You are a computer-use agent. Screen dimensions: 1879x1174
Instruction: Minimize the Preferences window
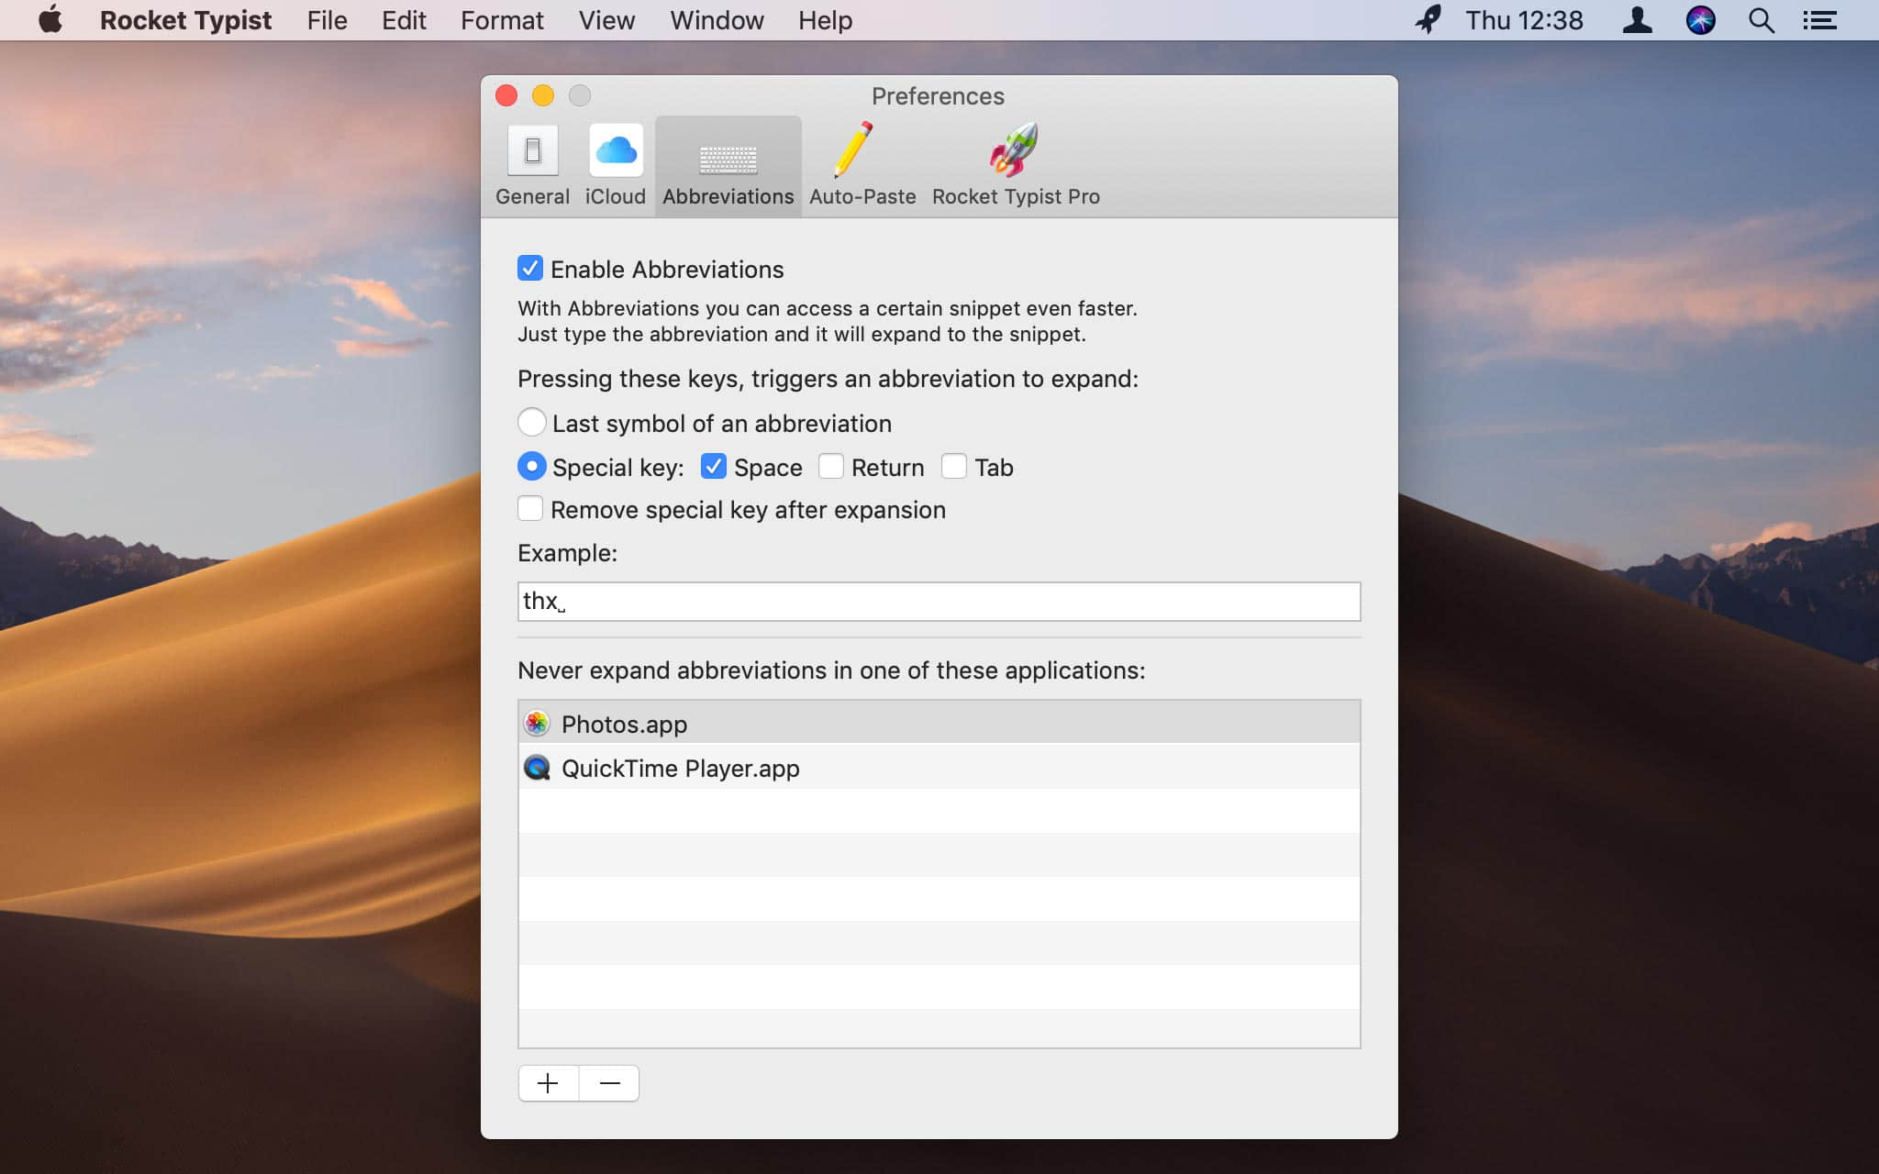tap(543, 95)
